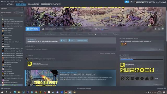Open the community hub link
167x94 pixels.
coord(50,34)
